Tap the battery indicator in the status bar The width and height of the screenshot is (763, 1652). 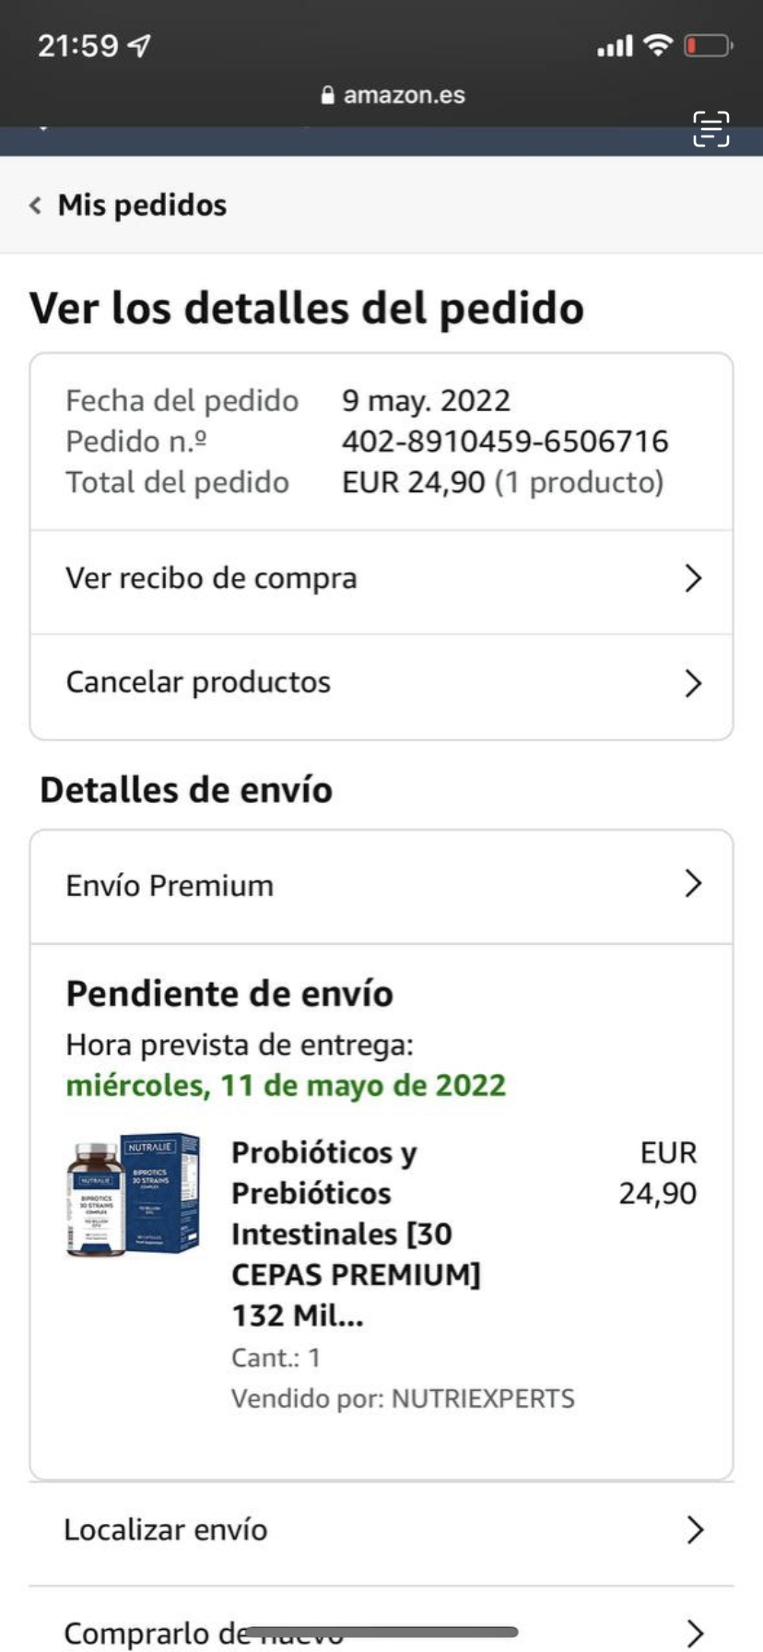tap(708, 45)
